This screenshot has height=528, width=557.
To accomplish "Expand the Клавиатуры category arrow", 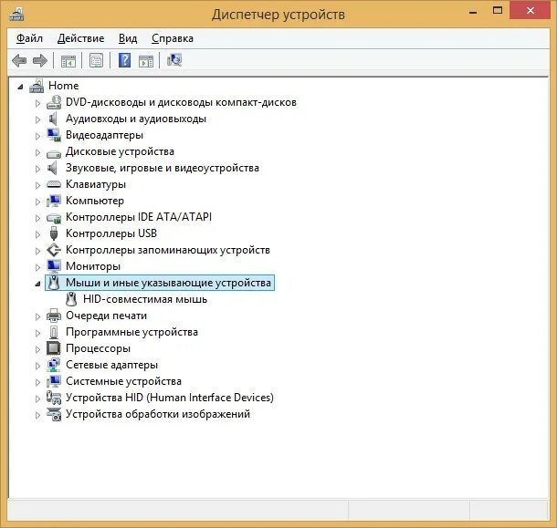I will [x=37, y=185].
